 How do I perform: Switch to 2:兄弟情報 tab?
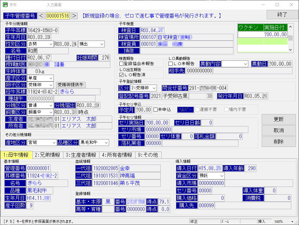[48, 155]
